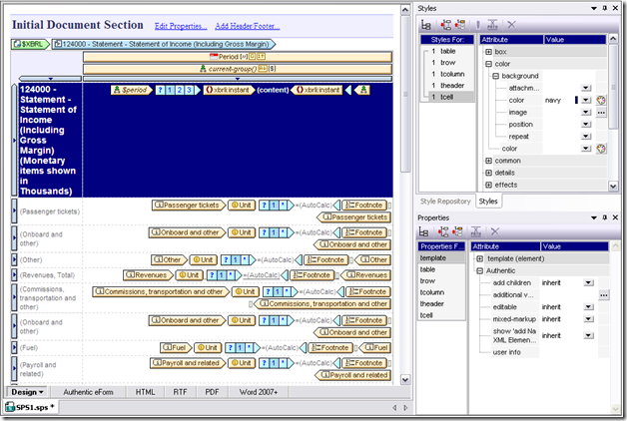The image size is (627, 421).
Task: Click the Edit Properties link
Action: 181,26
